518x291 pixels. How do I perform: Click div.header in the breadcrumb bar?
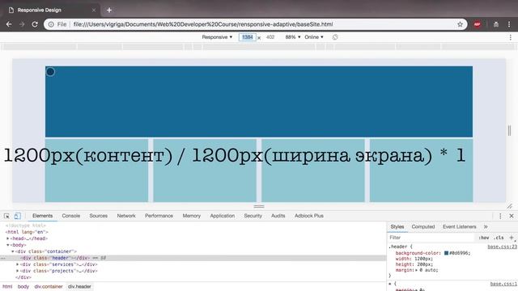click(x=79, y=287)
